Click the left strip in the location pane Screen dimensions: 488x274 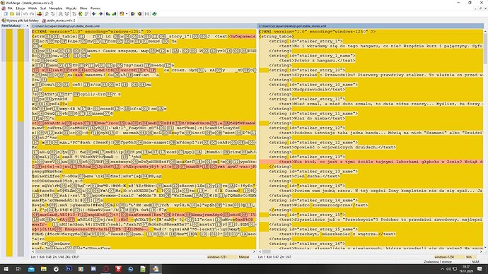click(x=9, y=142)
